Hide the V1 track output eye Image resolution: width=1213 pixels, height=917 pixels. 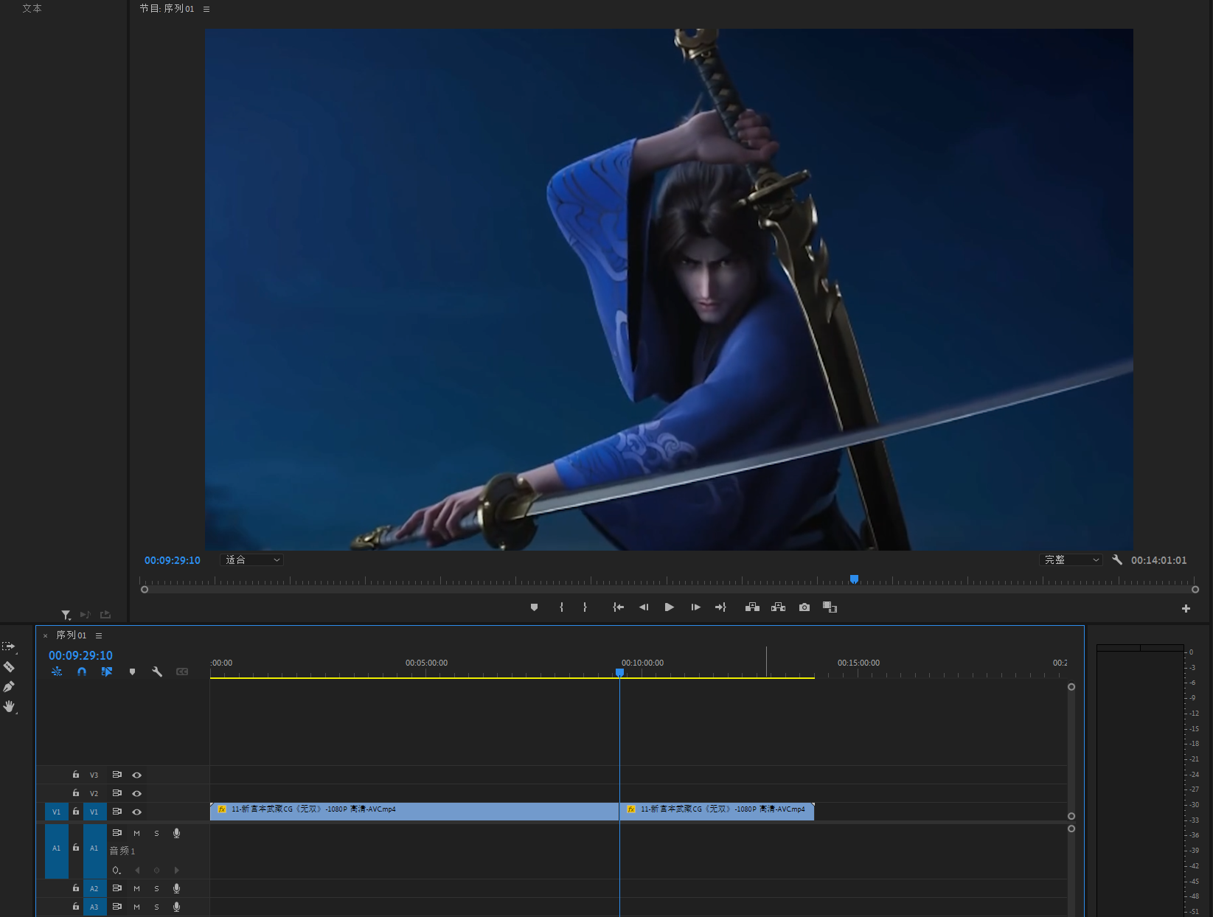(136, 812)
